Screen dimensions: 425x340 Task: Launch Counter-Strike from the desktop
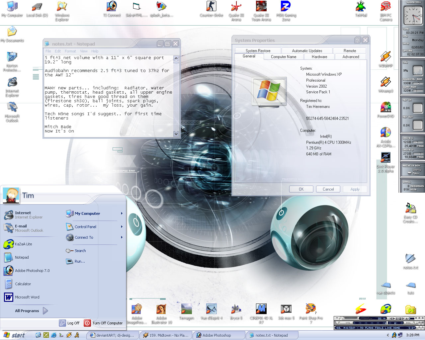tap(211, 10)
